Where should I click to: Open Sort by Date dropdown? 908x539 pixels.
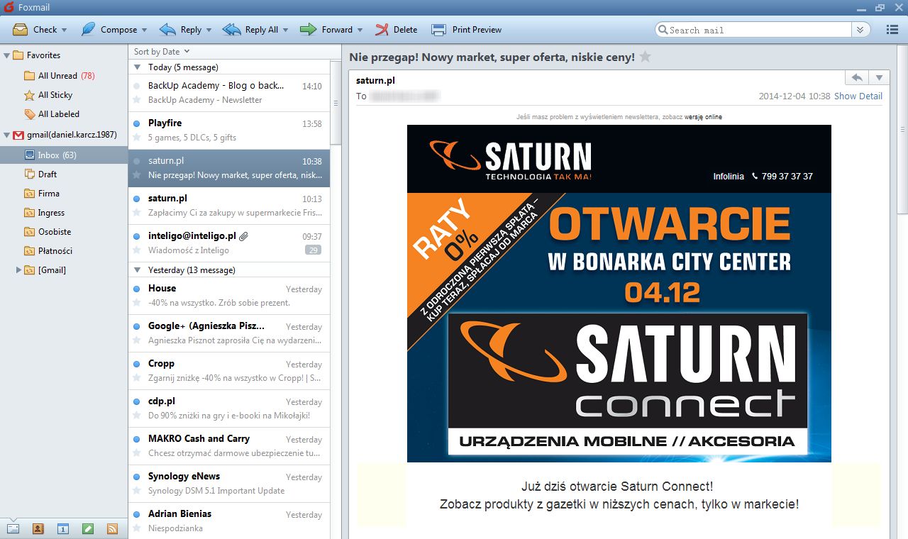tap(162, 51)
